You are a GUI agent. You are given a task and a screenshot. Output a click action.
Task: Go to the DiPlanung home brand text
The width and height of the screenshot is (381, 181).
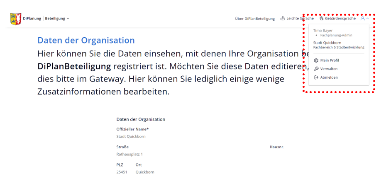(x=32, y=19)
